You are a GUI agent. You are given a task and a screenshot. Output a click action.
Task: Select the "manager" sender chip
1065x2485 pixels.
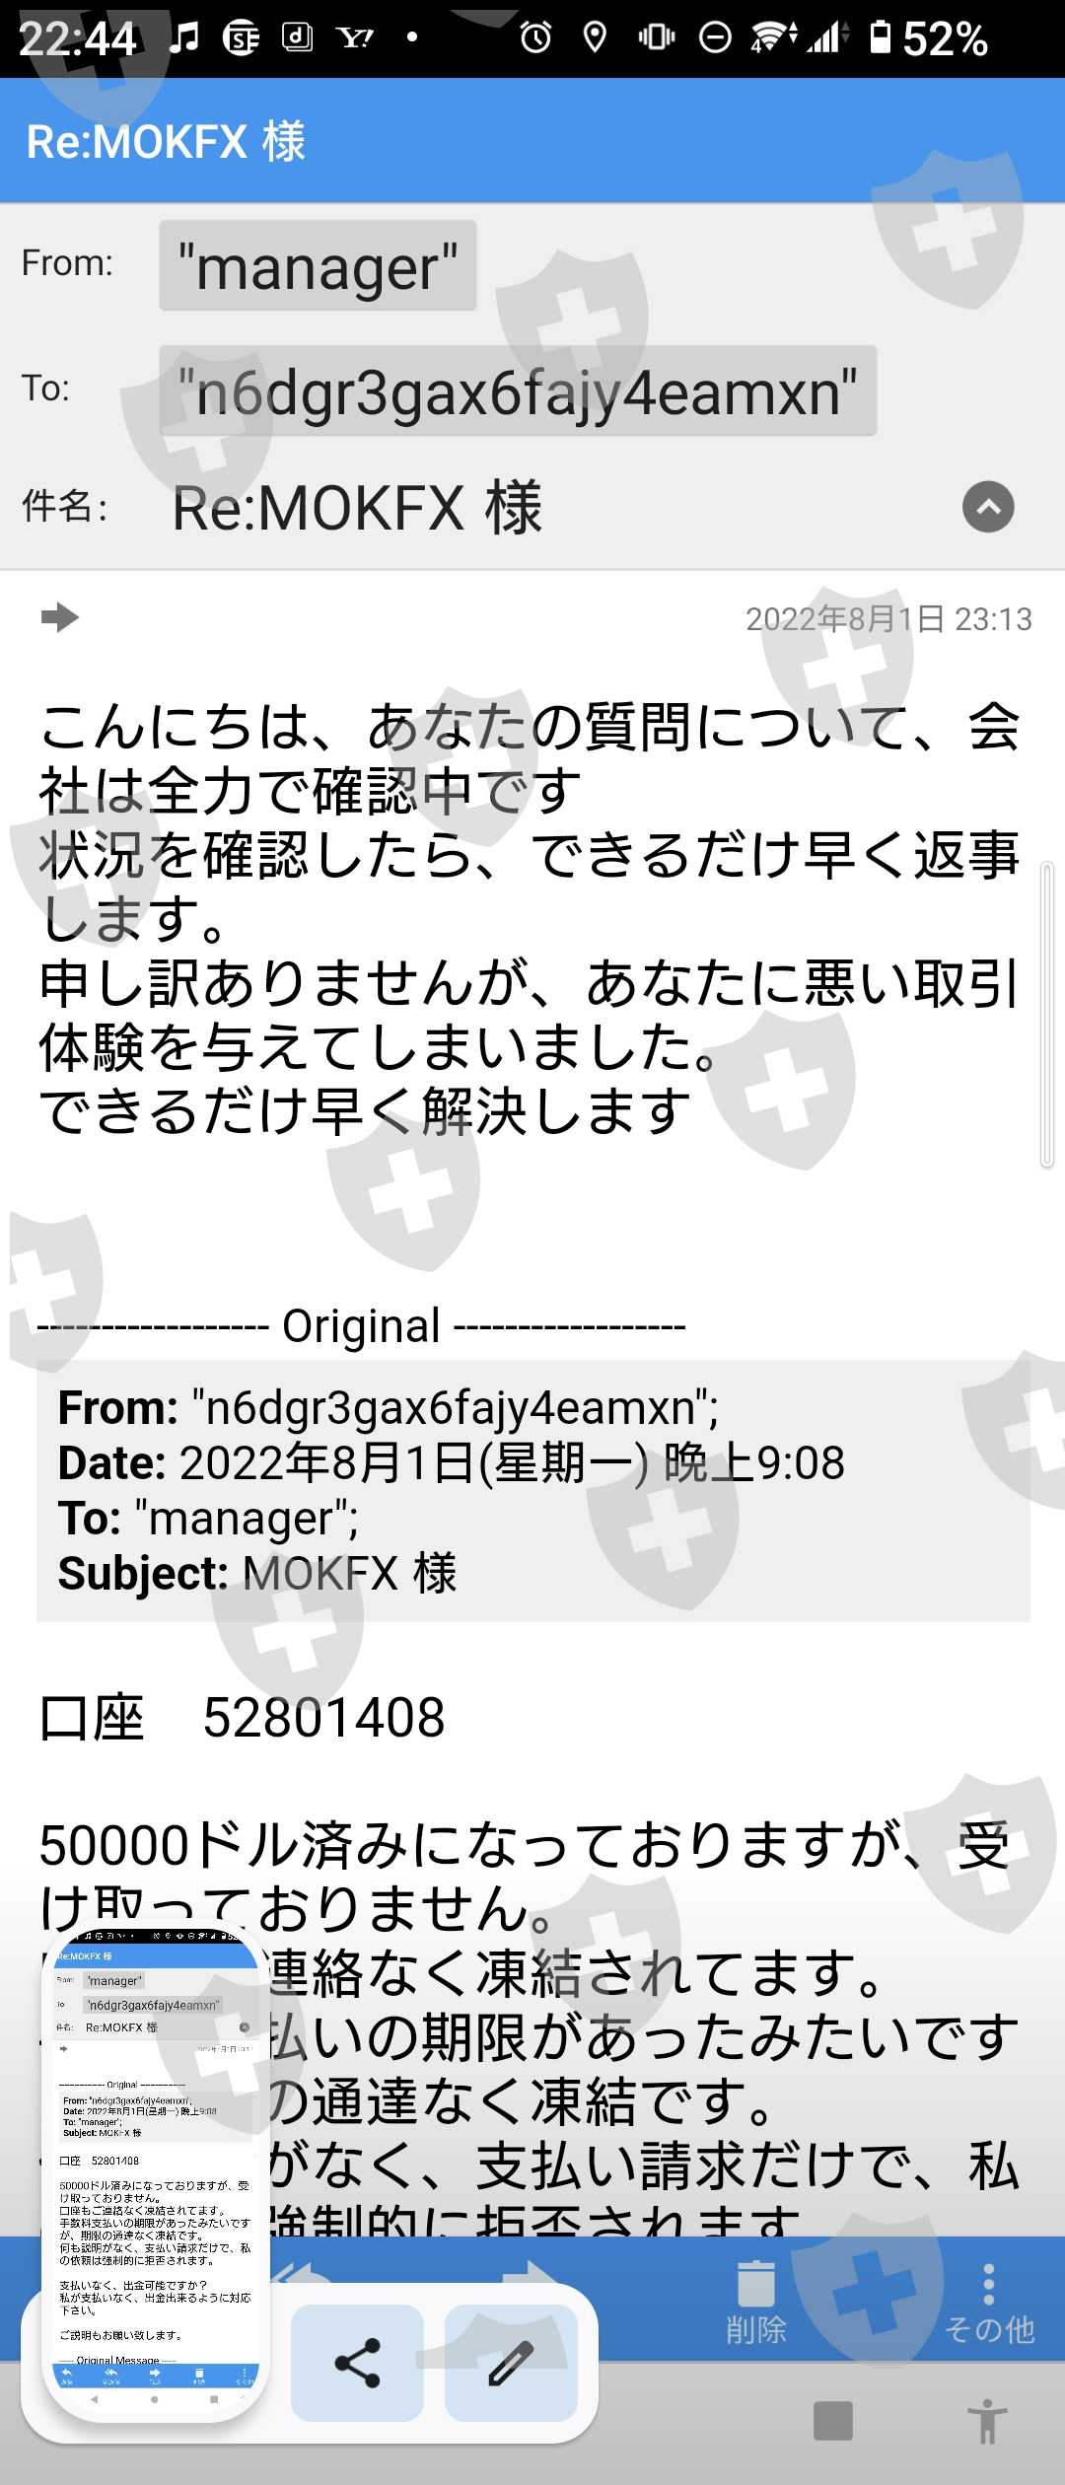click(x=318, y=266)
